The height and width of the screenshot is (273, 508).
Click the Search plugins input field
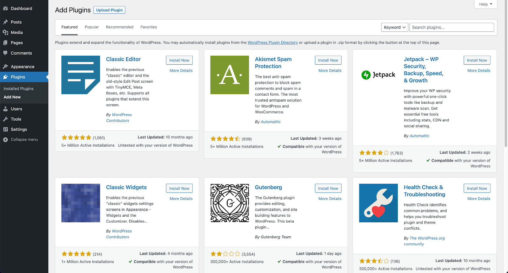coord(451,27)
